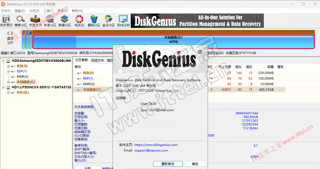The width and height of the screenshot is (320, 169).
Task: Click User-2k10@mail.com registration text
Action: [157, 110]
